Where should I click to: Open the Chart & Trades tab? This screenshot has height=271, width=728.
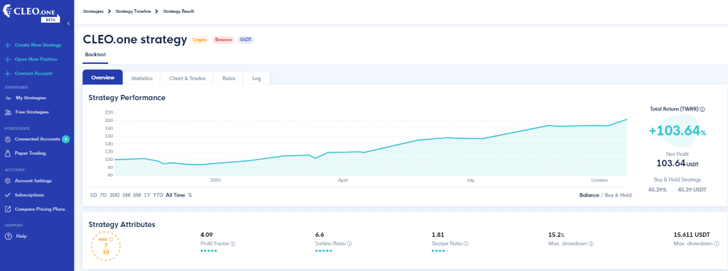188,78
